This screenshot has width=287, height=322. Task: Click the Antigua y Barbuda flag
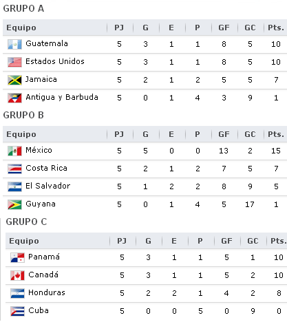[14, 98]
